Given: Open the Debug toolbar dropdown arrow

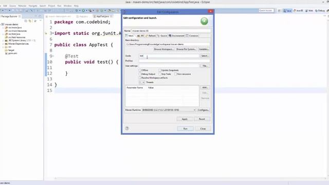Looking at the screenshot, I should coord(80,10).
